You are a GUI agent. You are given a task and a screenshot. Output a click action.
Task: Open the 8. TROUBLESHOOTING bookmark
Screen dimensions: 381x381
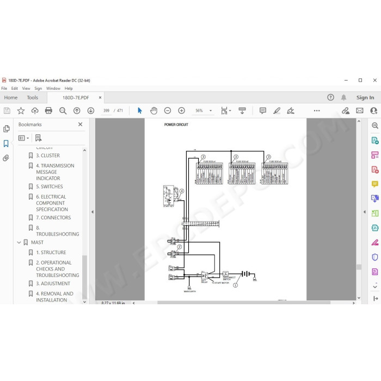[58, 231]
